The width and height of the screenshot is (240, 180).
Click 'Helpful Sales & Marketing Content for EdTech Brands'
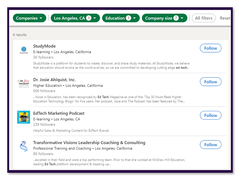71,131
